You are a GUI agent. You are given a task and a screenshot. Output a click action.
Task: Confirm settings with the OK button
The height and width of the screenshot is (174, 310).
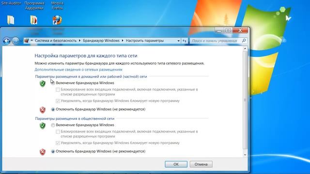point(176,164)
